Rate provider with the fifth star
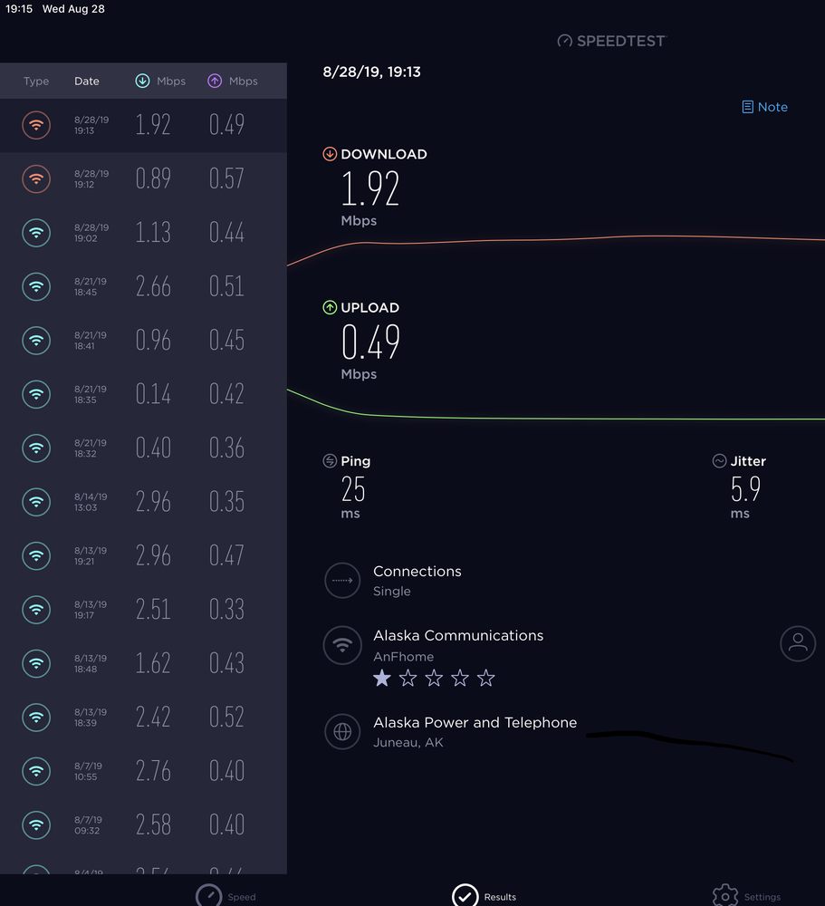This screenshot has width=825, height=906. [486, 678]
